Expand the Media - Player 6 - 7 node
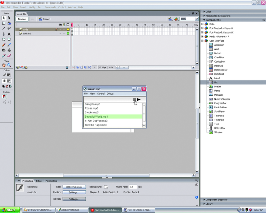 click(202, 36)
